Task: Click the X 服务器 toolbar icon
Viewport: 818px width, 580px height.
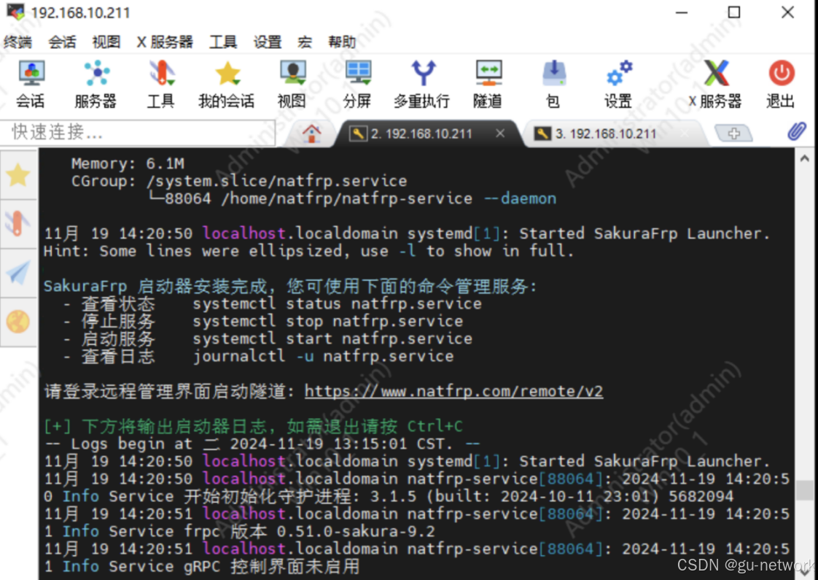Action: 715,85
